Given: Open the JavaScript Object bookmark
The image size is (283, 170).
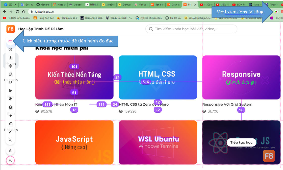Looking at the screenshot, I should coord(198,18).
